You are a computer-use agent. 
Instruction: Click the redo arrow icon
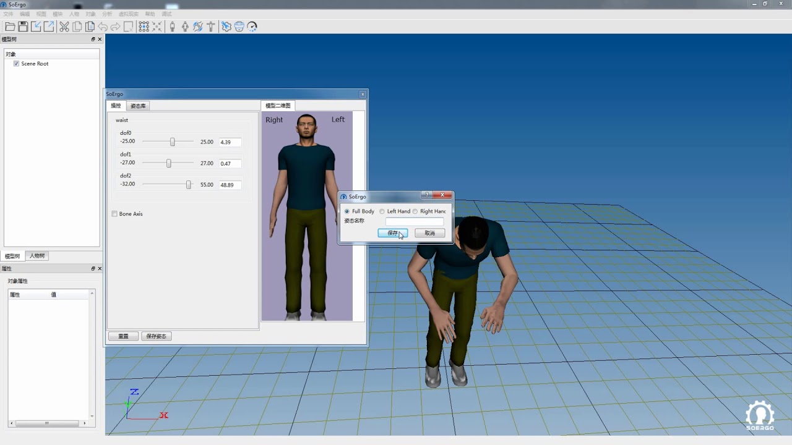116,27
